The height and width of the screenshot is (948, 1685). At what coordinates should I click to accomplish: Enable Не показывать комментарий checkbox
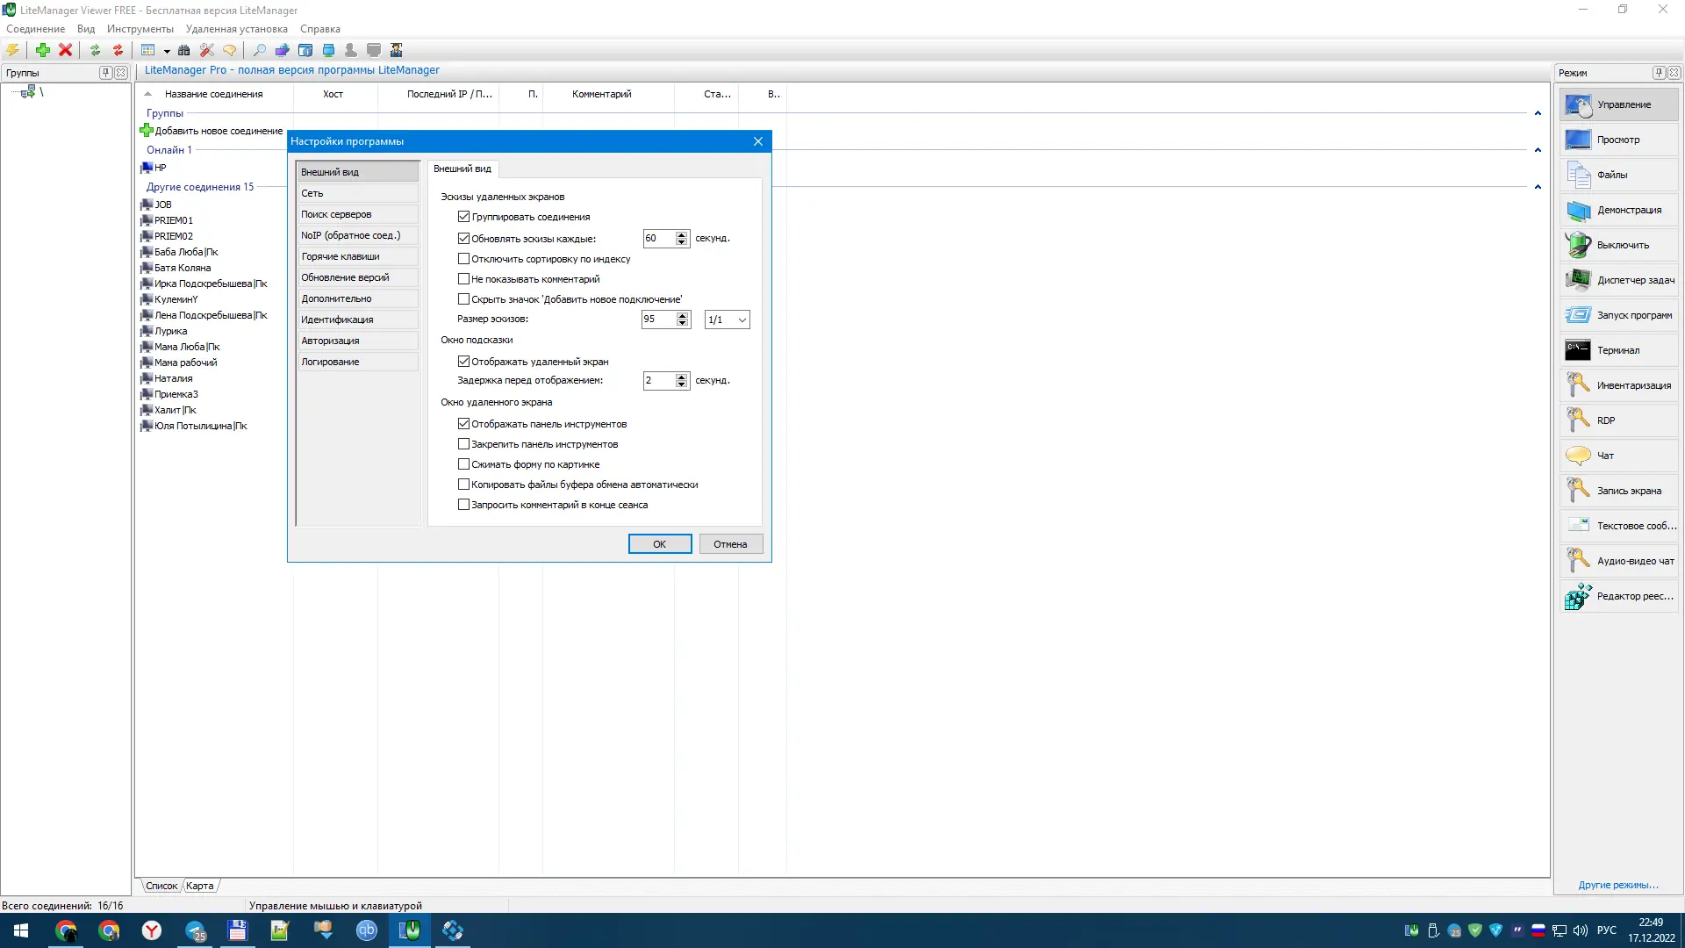463,279
